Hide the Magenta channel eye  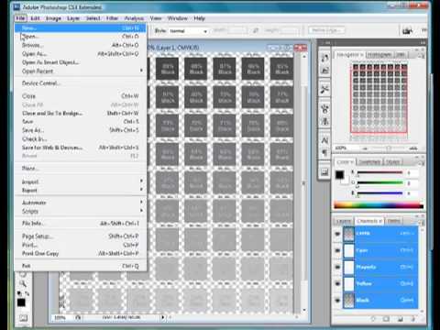(337, 267)
